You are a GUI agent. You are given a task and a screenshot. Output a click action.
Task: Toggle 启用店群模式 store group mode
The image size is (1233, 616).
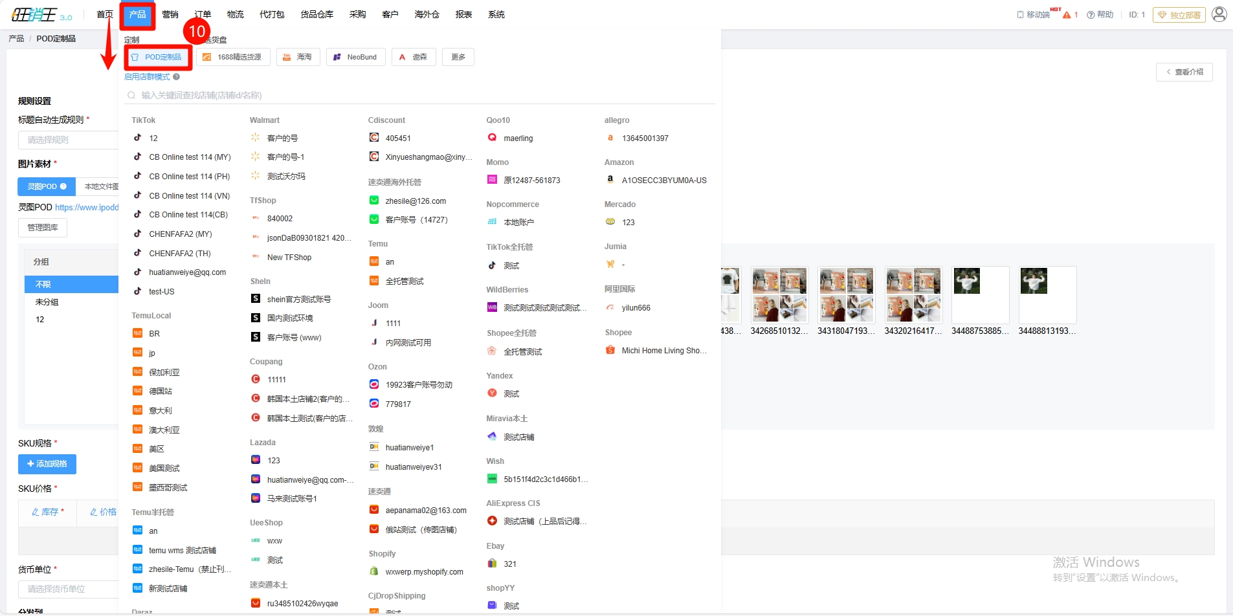click(147, 77)
